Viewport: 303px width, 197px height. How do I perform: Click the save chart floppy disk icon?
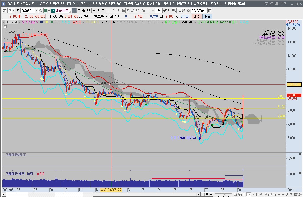(x=183, y=11)
